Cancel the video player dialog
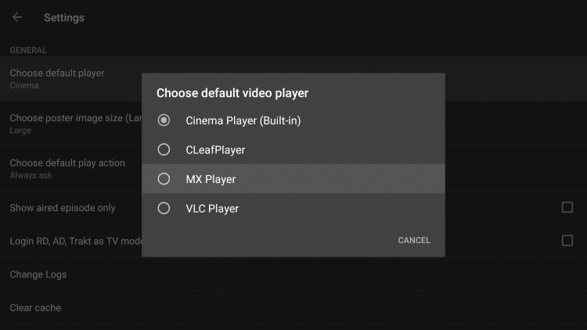 [414, 240]
